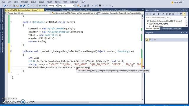Open the PROJECT menu

coord(25,2)
